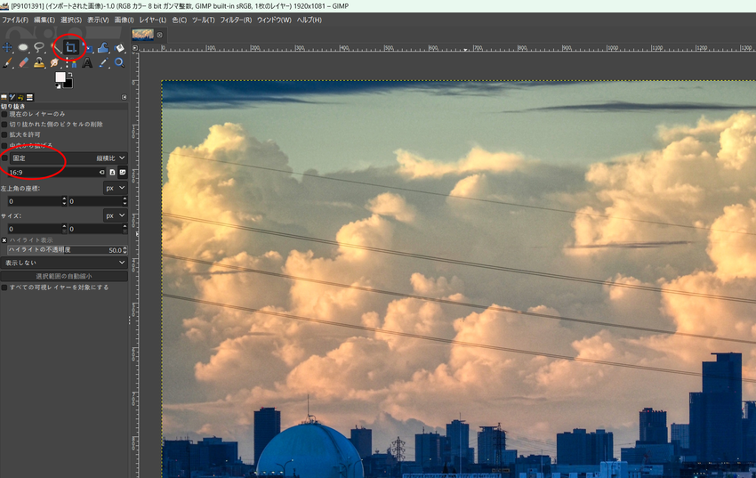Open the 選択(S) menu
This screenshot has height=478, width=756.
coord(71,20)
